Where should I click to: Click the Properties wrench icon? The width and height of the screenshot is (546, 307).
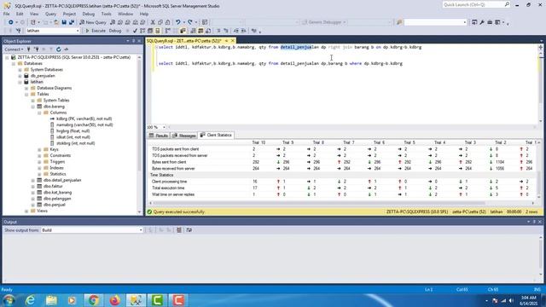click(x=482, y=22)
